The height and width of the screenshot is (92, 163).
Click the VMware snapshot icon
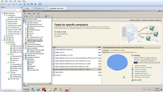[x=13, y=4]
